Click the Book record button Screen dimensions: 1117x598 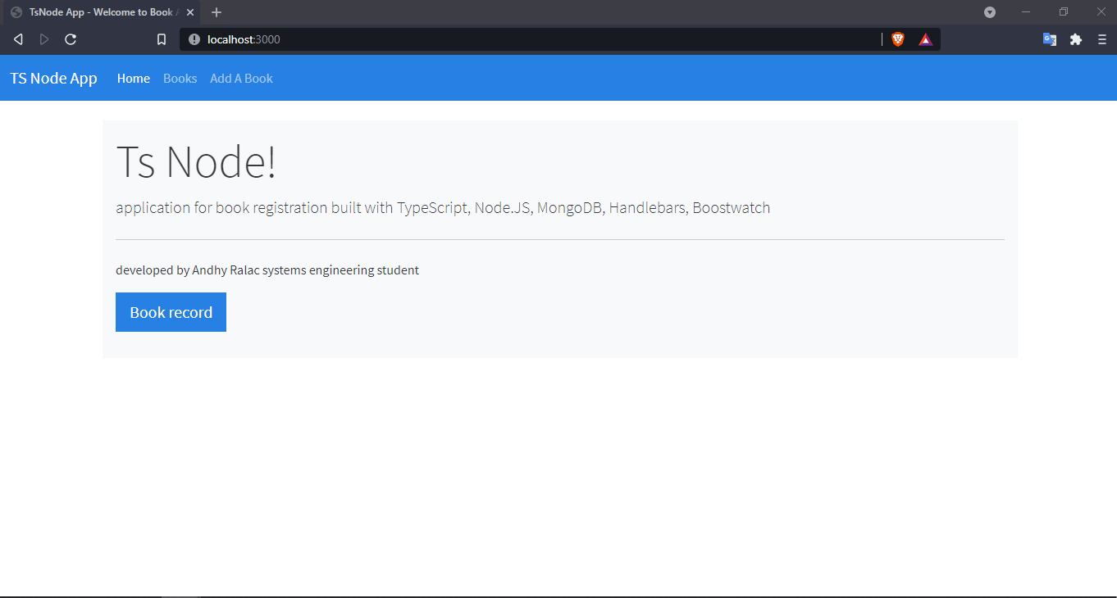(171, 312)
